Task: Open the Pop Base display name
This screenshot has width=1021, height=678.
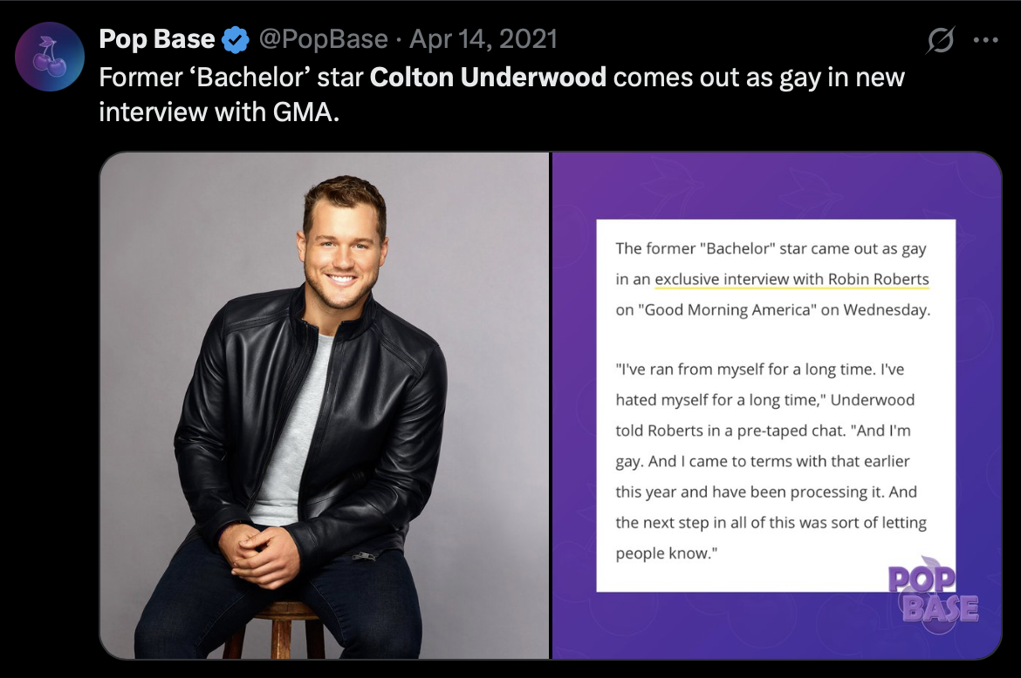Action: point(157,39)
